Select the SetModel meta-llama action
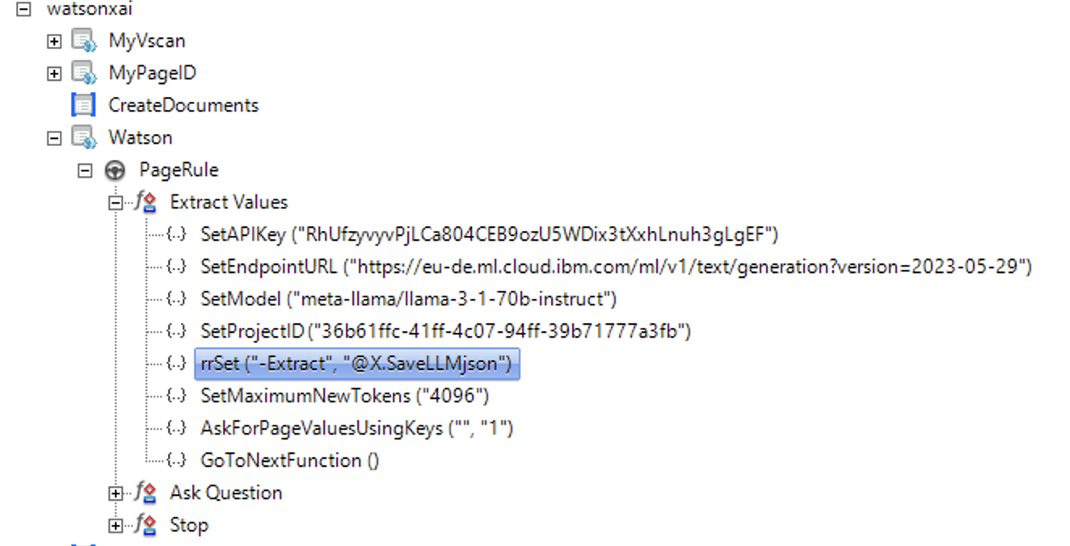This screenshot has height=546, width=1070. tap(408, 299)
